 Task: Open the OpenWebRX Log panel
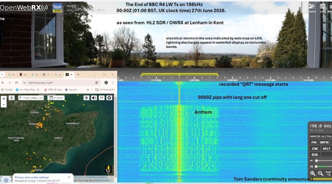point(322,8)
